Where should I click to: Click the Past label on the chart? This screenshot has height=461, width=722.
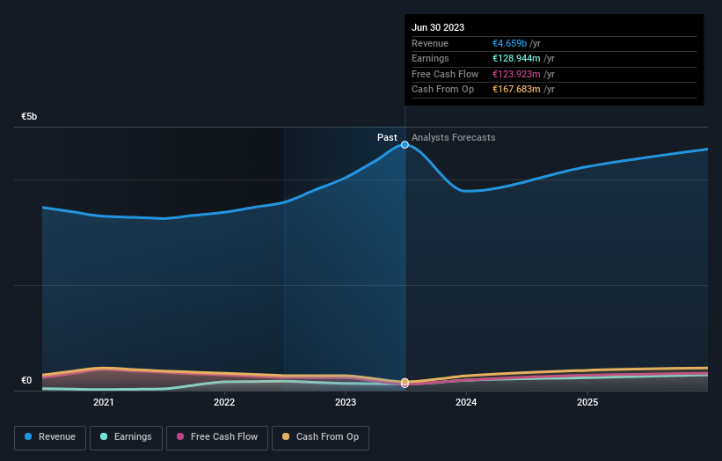click(x=387, y=137)
